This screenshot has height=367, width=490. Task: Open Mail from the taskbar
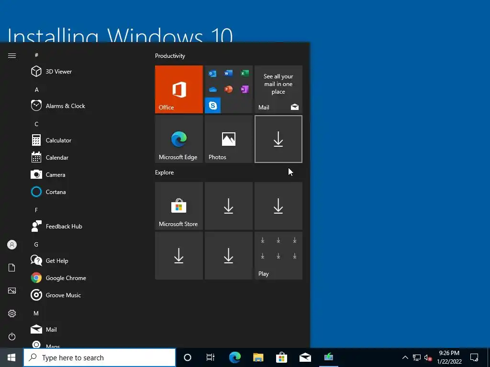[305, 357]
